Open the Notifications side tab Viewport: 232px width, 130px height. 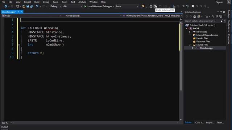229,26
